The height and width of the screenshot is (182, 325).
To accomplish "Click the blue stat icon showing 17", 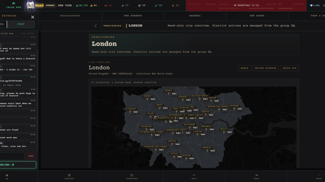I will [x=123, y=6].
